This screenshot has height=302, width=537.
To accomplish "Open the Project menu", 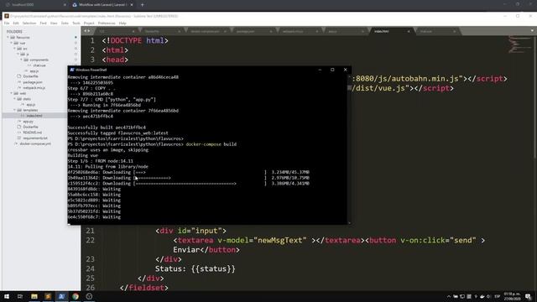I will (89, 23).
